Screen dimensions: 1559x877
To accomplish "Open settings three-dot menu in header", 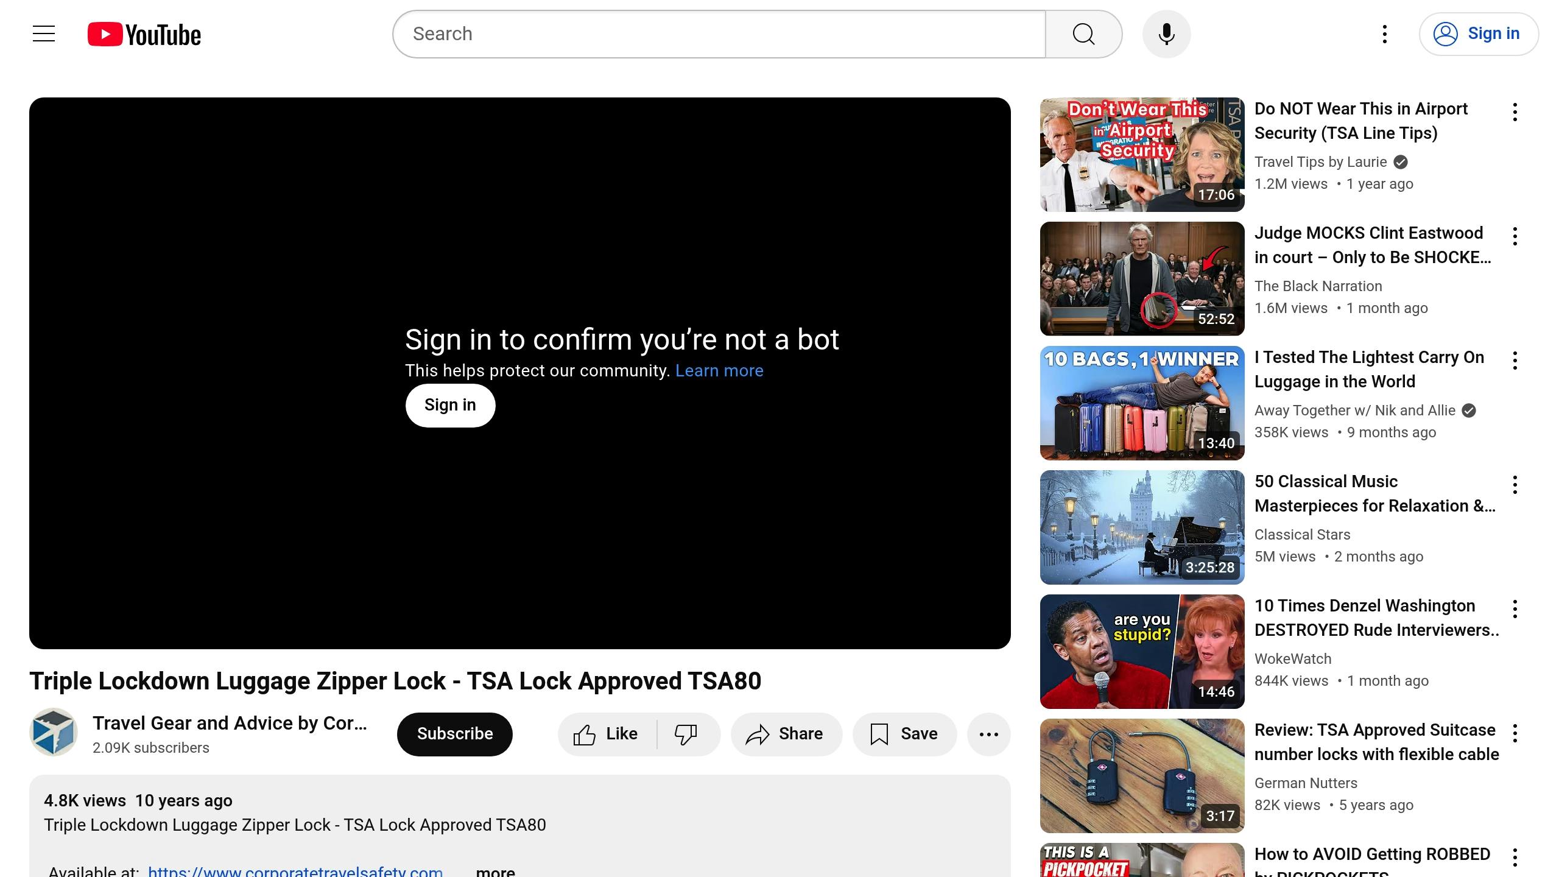I will 1385,34.
